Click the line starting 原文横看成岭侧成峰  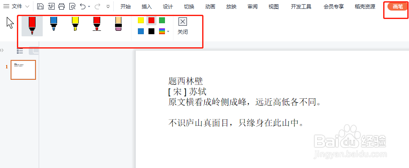[244, 102]
